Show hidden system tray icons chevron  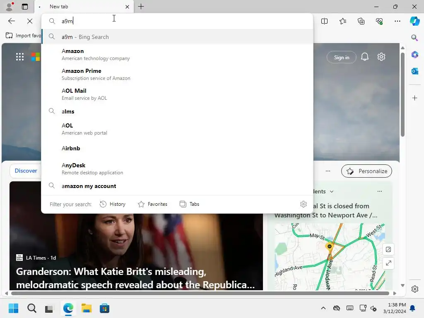pyautogui.click(x=323, y=308)
